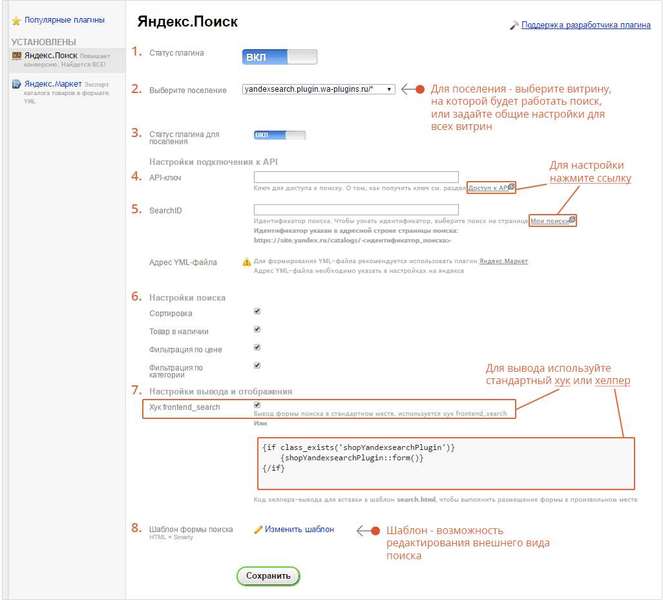Click the pencil icon next to Изменить шаблон

click(258, 530)
